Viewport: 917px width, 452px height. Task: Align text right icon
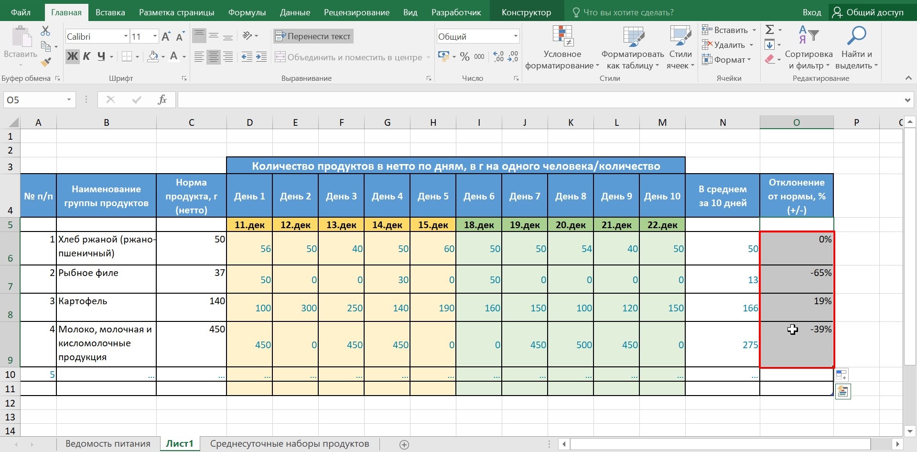click(x=228, y=57)
